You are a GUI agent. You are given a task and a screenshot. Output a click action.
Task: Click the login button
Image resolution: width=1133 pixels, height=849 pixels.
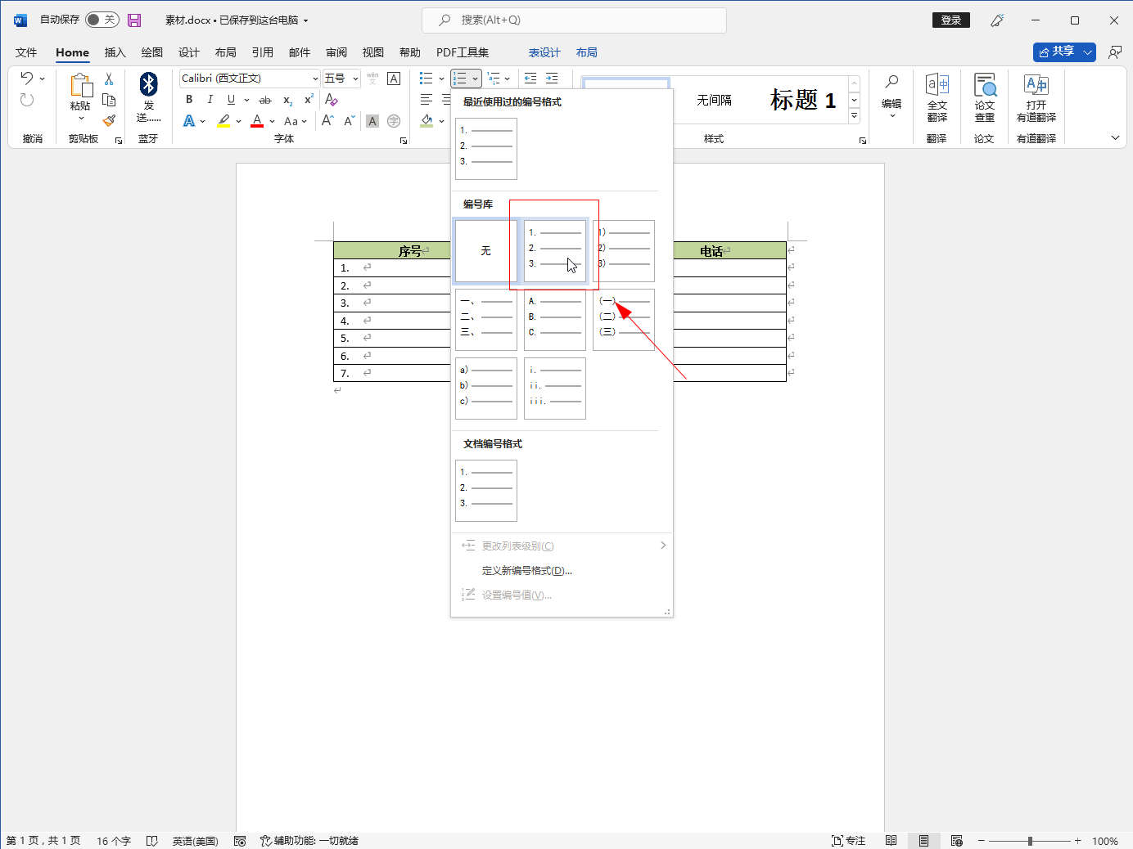pyautogui.click(x=951, y=20)
